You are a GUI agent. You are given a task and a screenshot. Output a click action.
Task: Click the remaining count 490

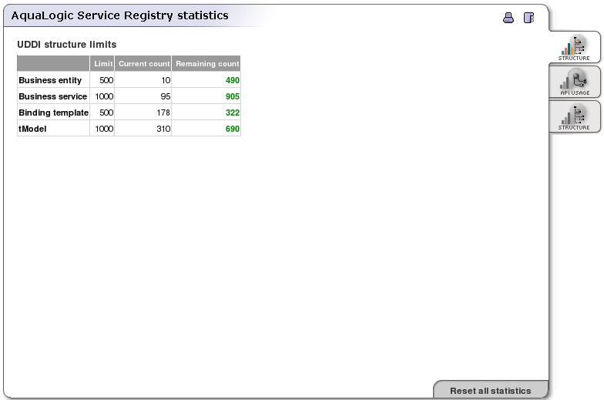coord(233,80)
